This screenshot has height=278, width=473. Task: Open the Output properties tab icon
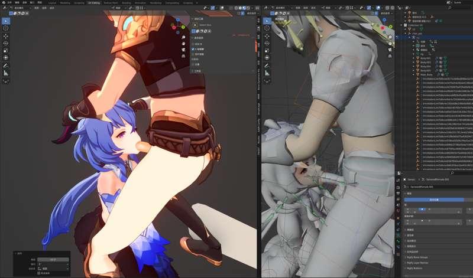coord(398,194)
